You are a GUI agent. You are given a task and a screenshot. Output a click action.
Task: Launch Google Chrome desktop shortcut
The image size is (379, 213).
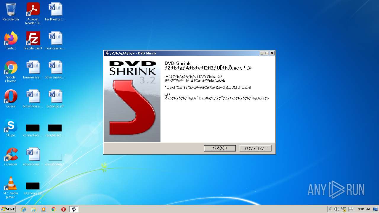pos(11,72)
